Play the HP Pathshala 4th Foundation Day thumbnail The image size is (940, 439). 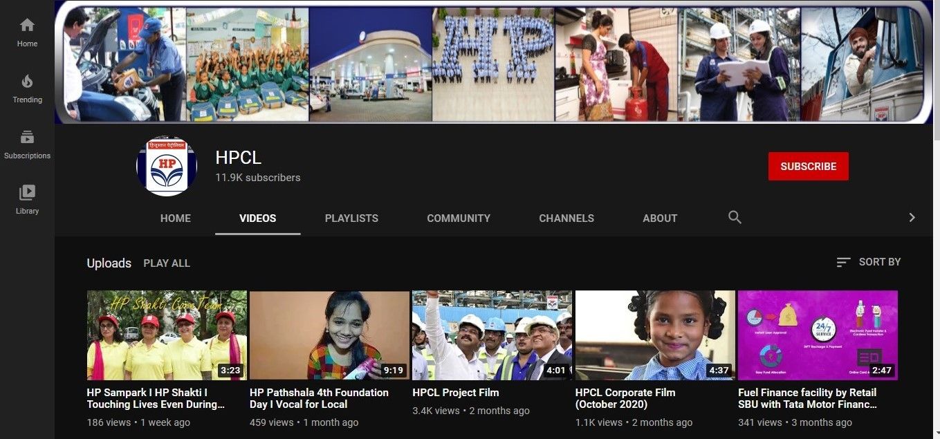[329, 335]
